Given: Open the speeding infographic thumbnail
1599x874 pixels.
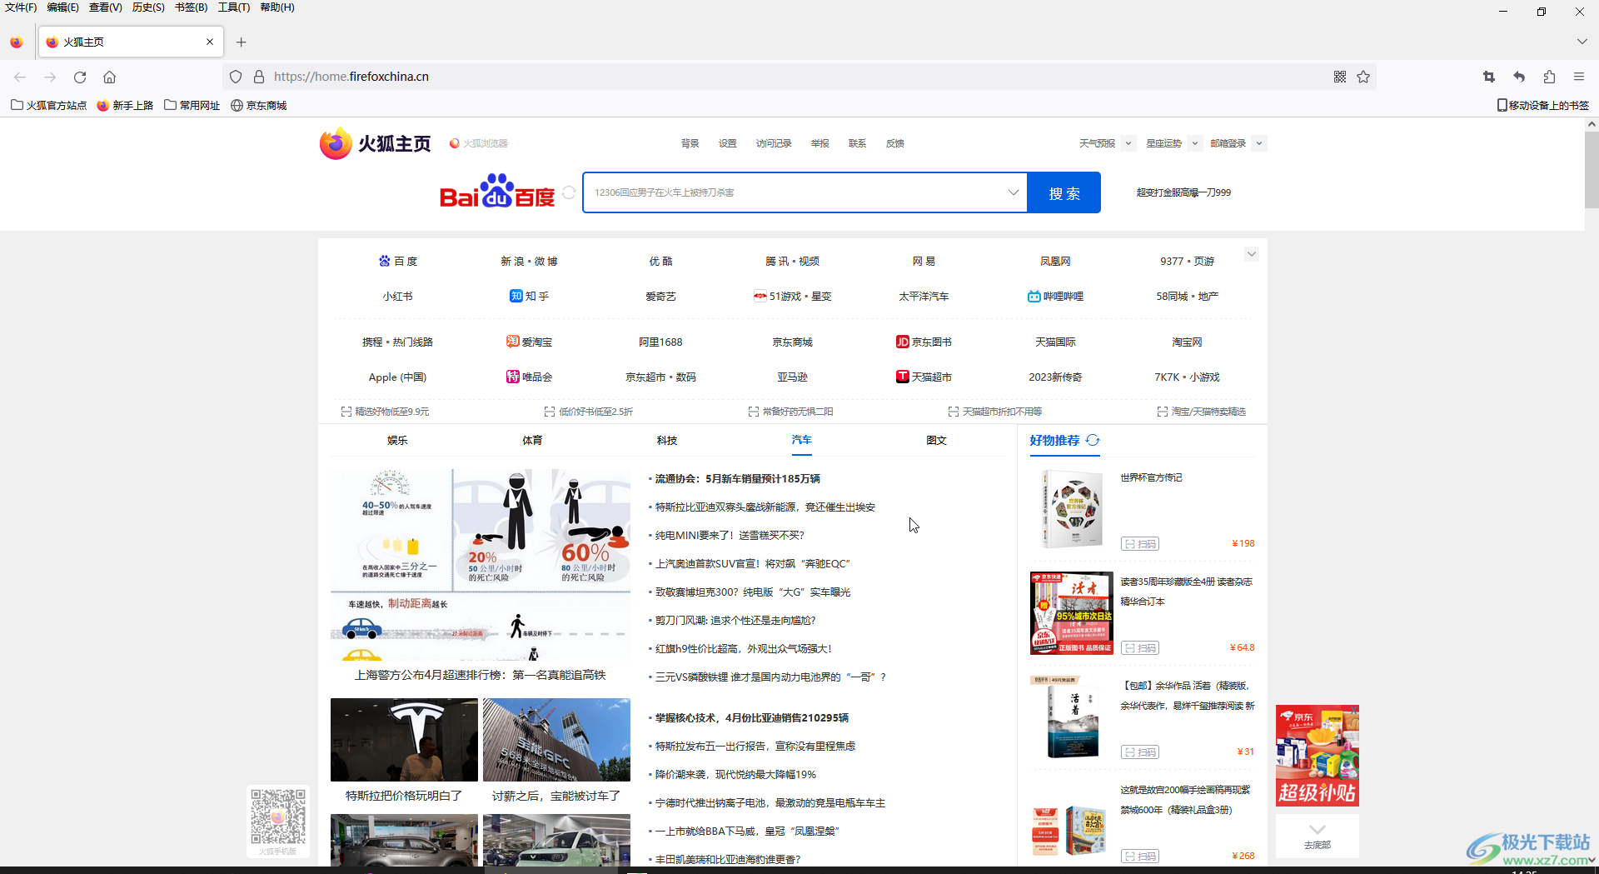Looking at the screenshot, I should point(481,565).
